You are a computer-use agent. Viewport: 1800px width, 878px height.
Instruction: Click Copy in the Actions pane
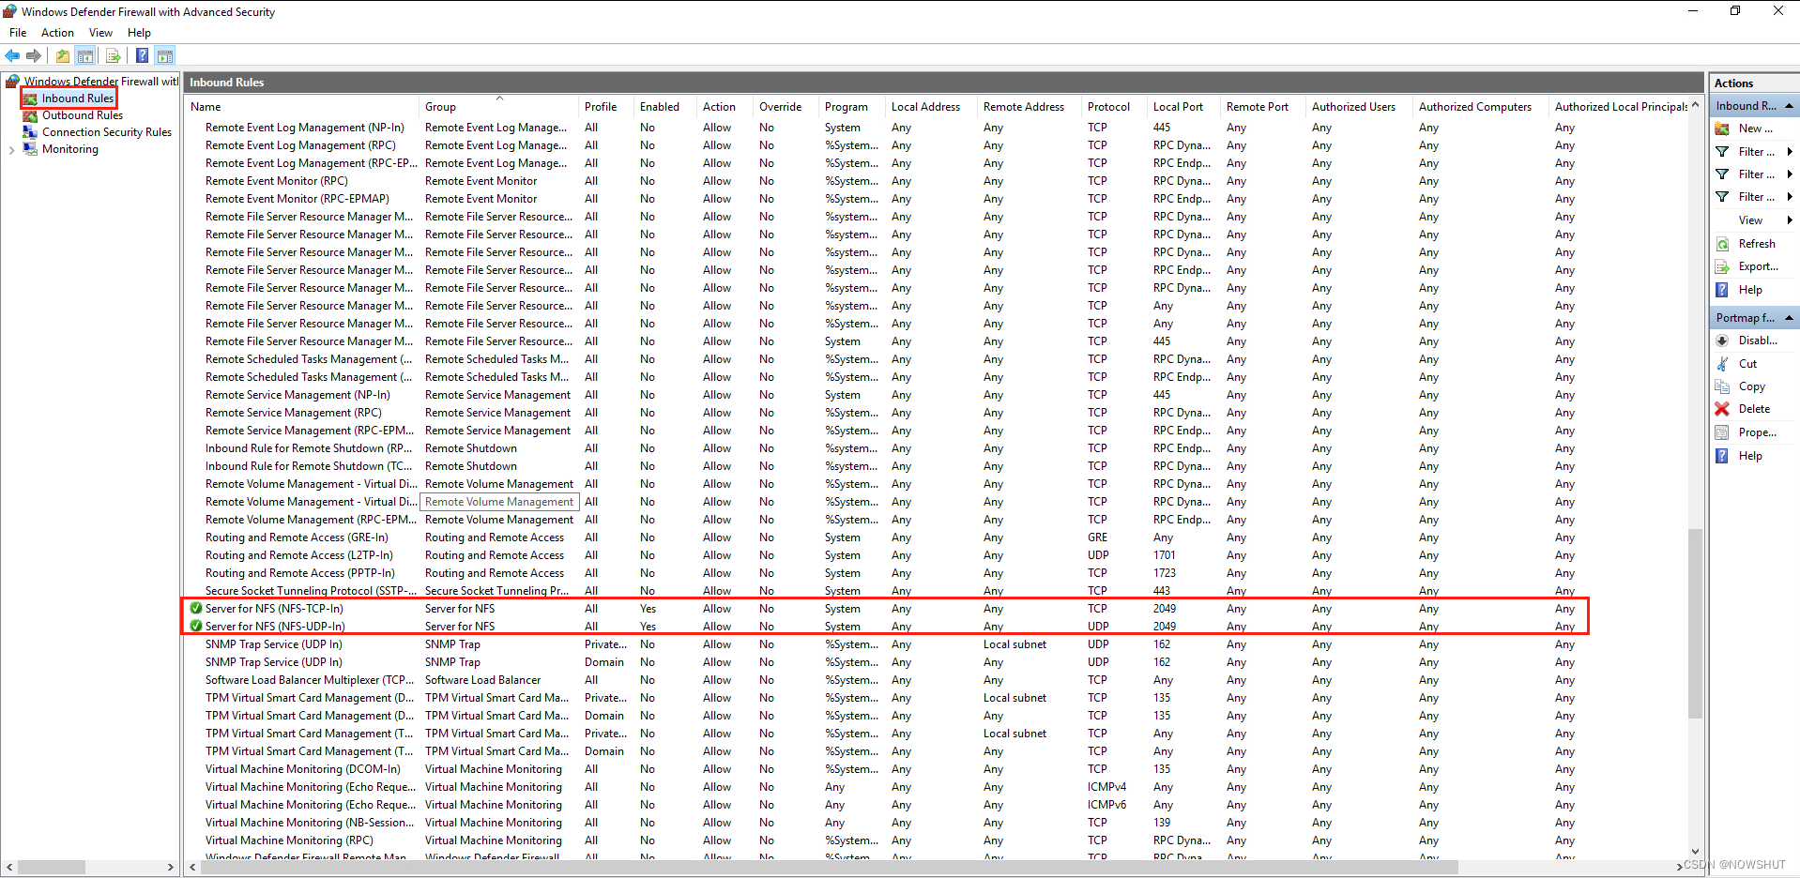coord(1750,386)
